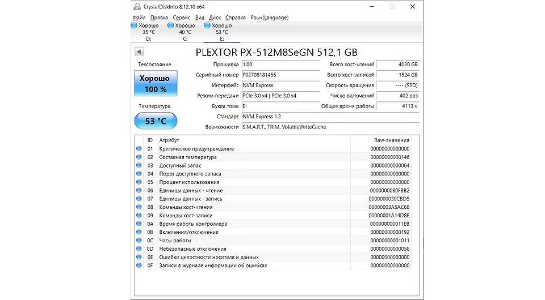Click rotation speed value ---- (SSD)
545x300 pixels.
[397, 85]
